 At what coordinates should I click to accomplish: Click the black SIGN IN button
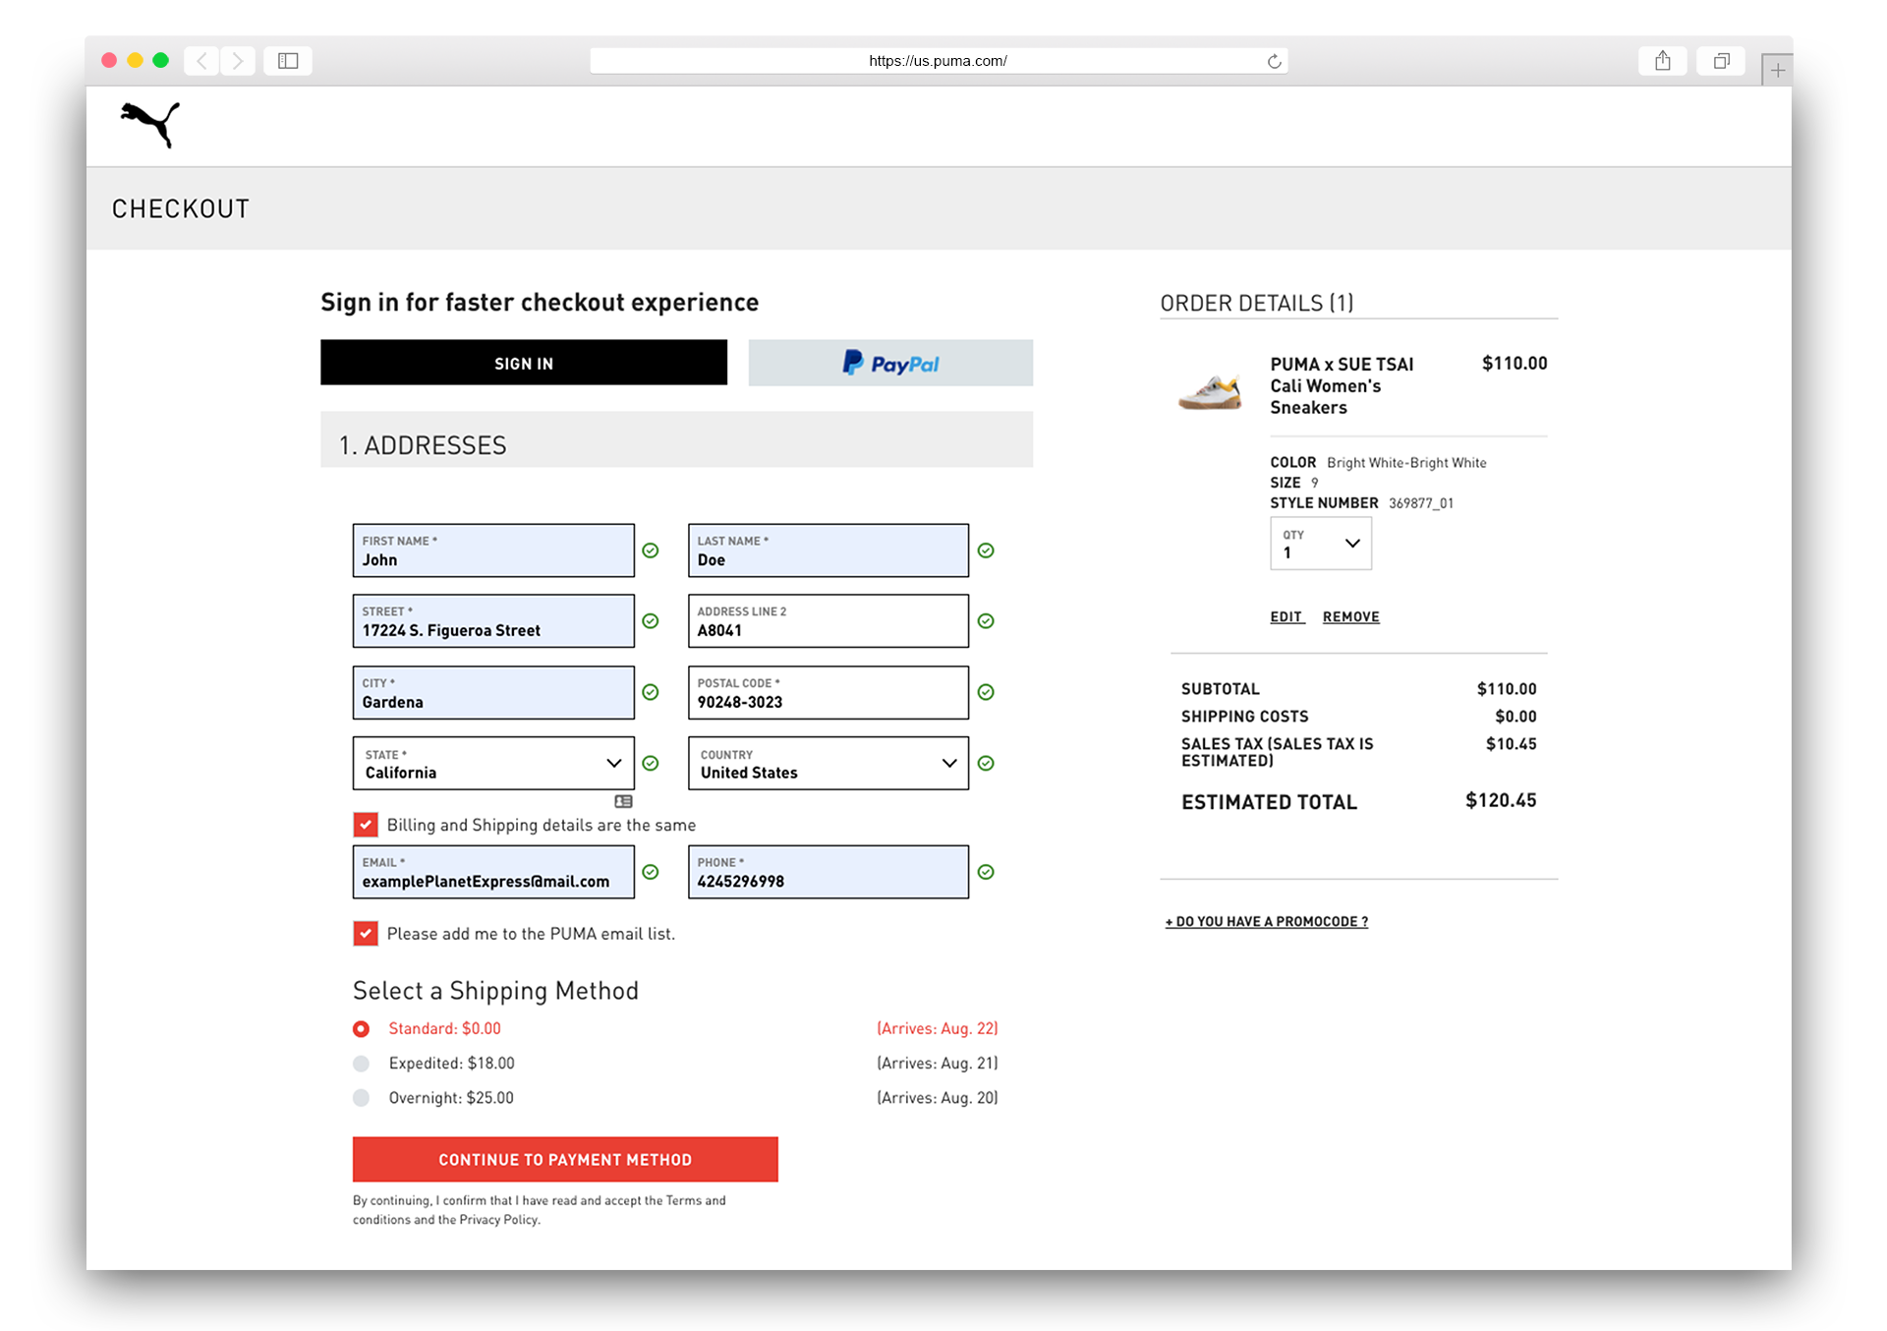[x=524, y=363]
